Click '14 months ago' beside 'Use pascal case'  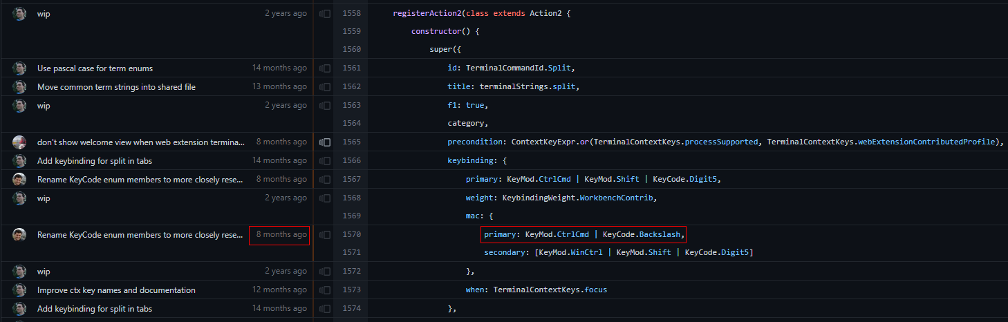(279, 68)
